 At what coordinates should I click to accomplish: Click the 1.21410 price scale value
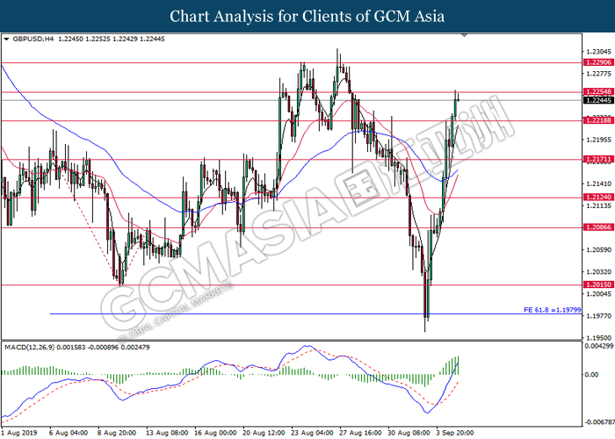(x=598, y=184)
